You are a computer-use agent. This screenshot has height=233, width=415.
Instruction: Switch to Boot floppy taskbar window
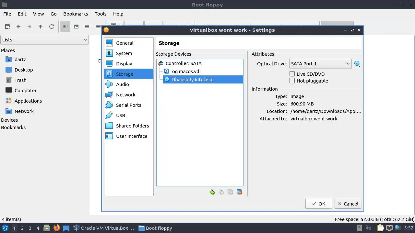[155, 228]
